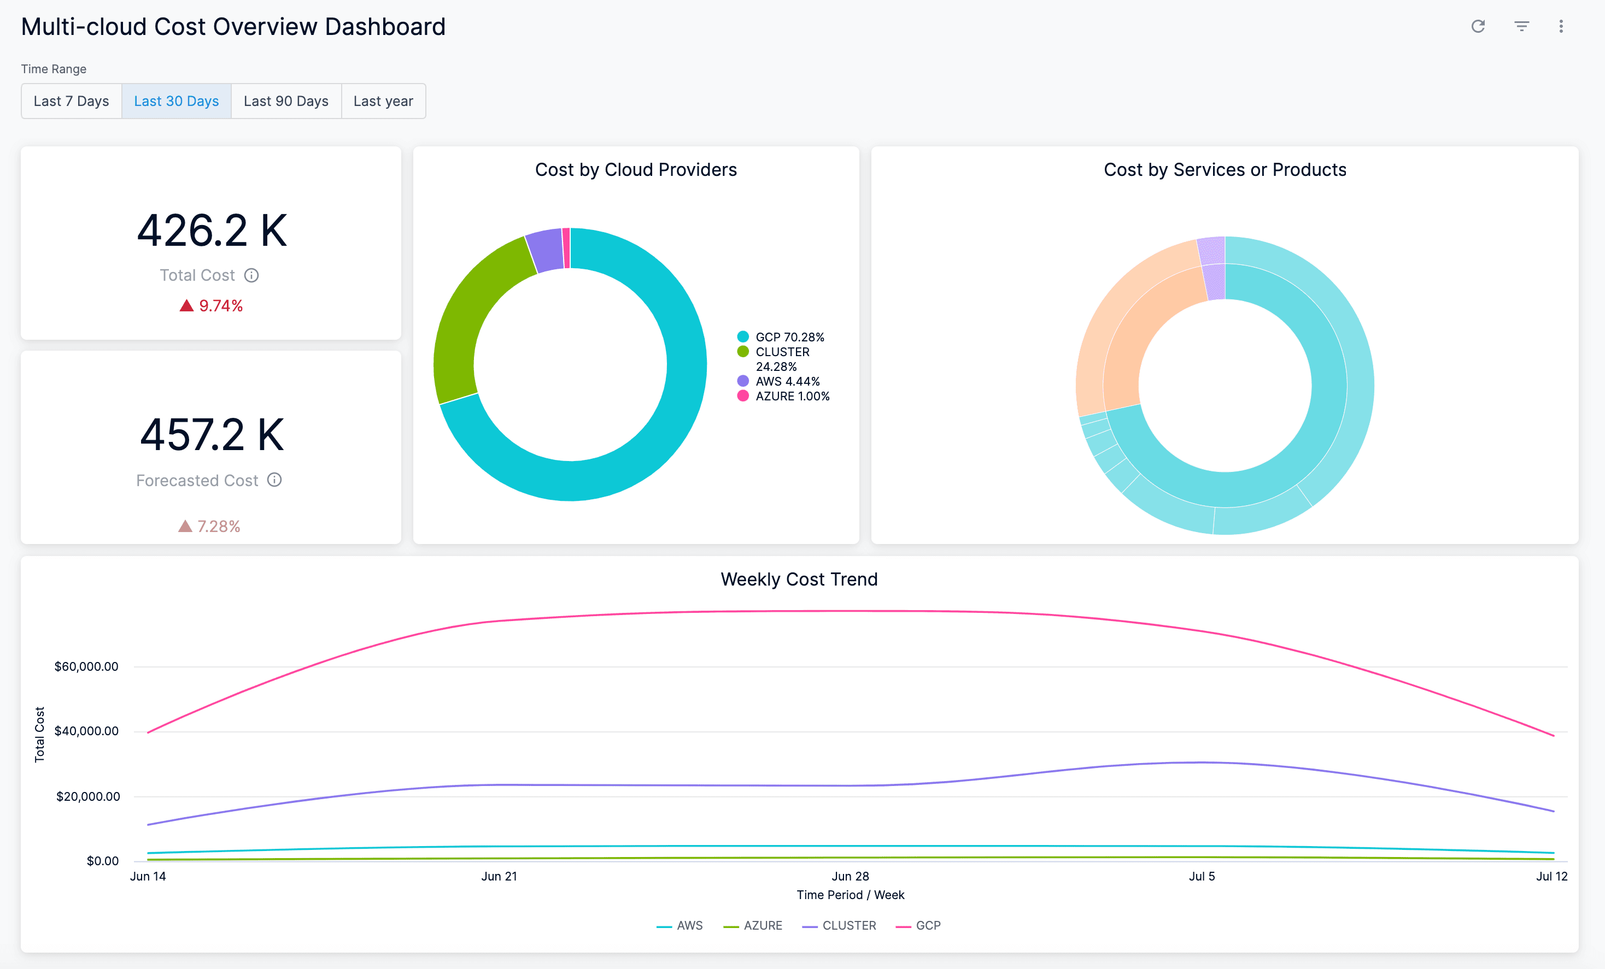Switch time range to Last year
Screen dimensions: 1605x969
[384, 101]
